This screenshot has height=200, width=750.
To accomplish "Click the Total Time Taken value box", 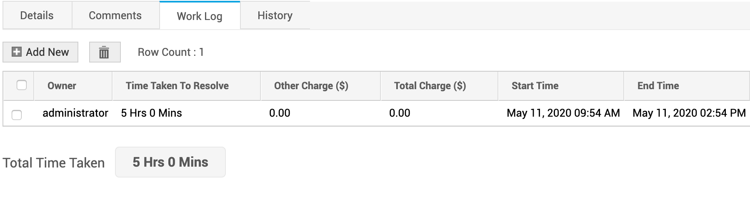I will [170, 162].
